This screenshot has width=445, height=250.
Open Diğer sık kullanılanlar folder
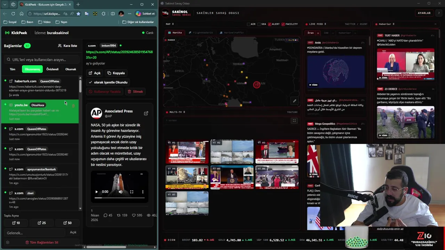138,22
